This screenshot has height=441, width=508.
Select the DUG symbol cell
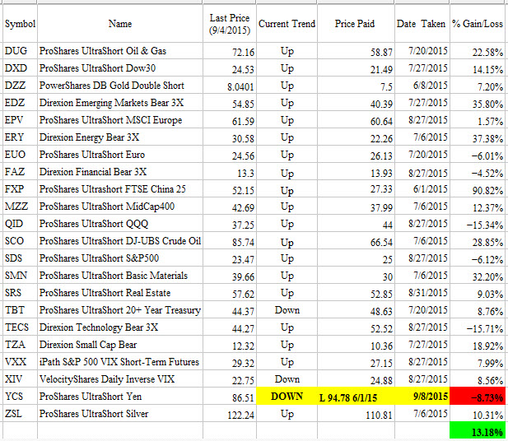pyautogui.click(x=20, y=51)
